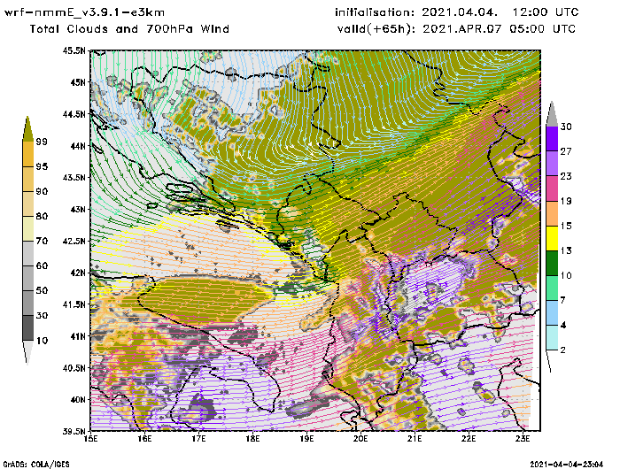
Task: Click the initialisation date text
Action: [457, 12]
